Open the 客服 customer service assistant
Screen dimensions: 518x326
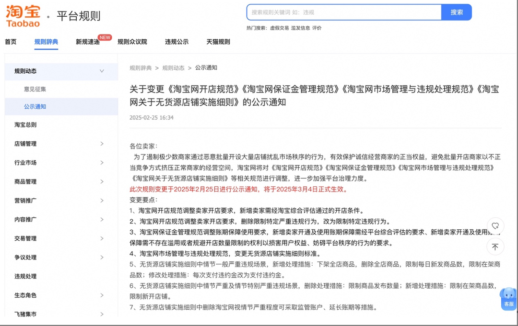tap(508, 299)
